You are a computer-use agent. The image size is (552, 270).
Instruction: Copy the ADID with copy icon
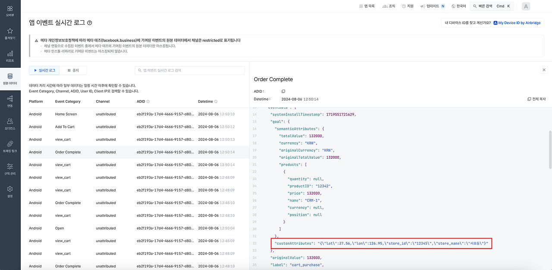coord(283,91)
